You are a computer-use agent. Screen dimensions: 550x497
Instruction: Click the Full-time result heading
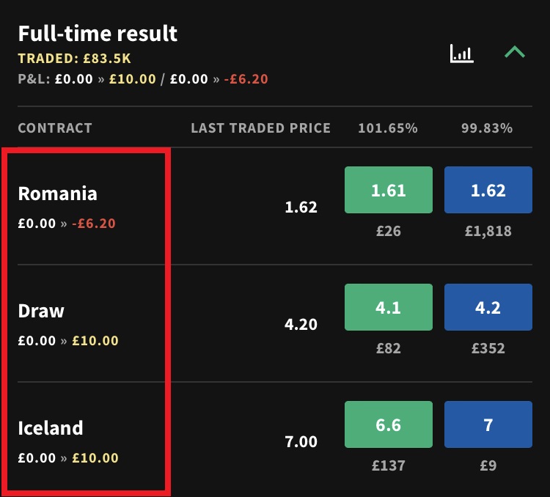[98, 34]
